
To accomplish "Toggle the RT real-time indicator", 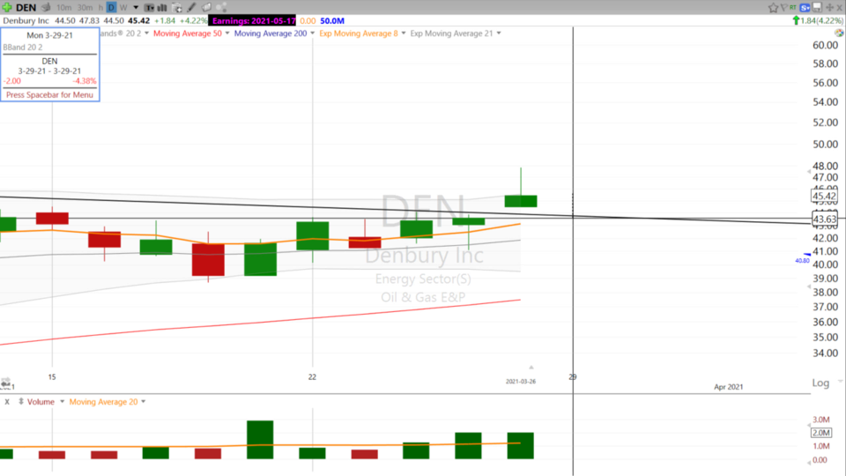I will click(792, 7).
